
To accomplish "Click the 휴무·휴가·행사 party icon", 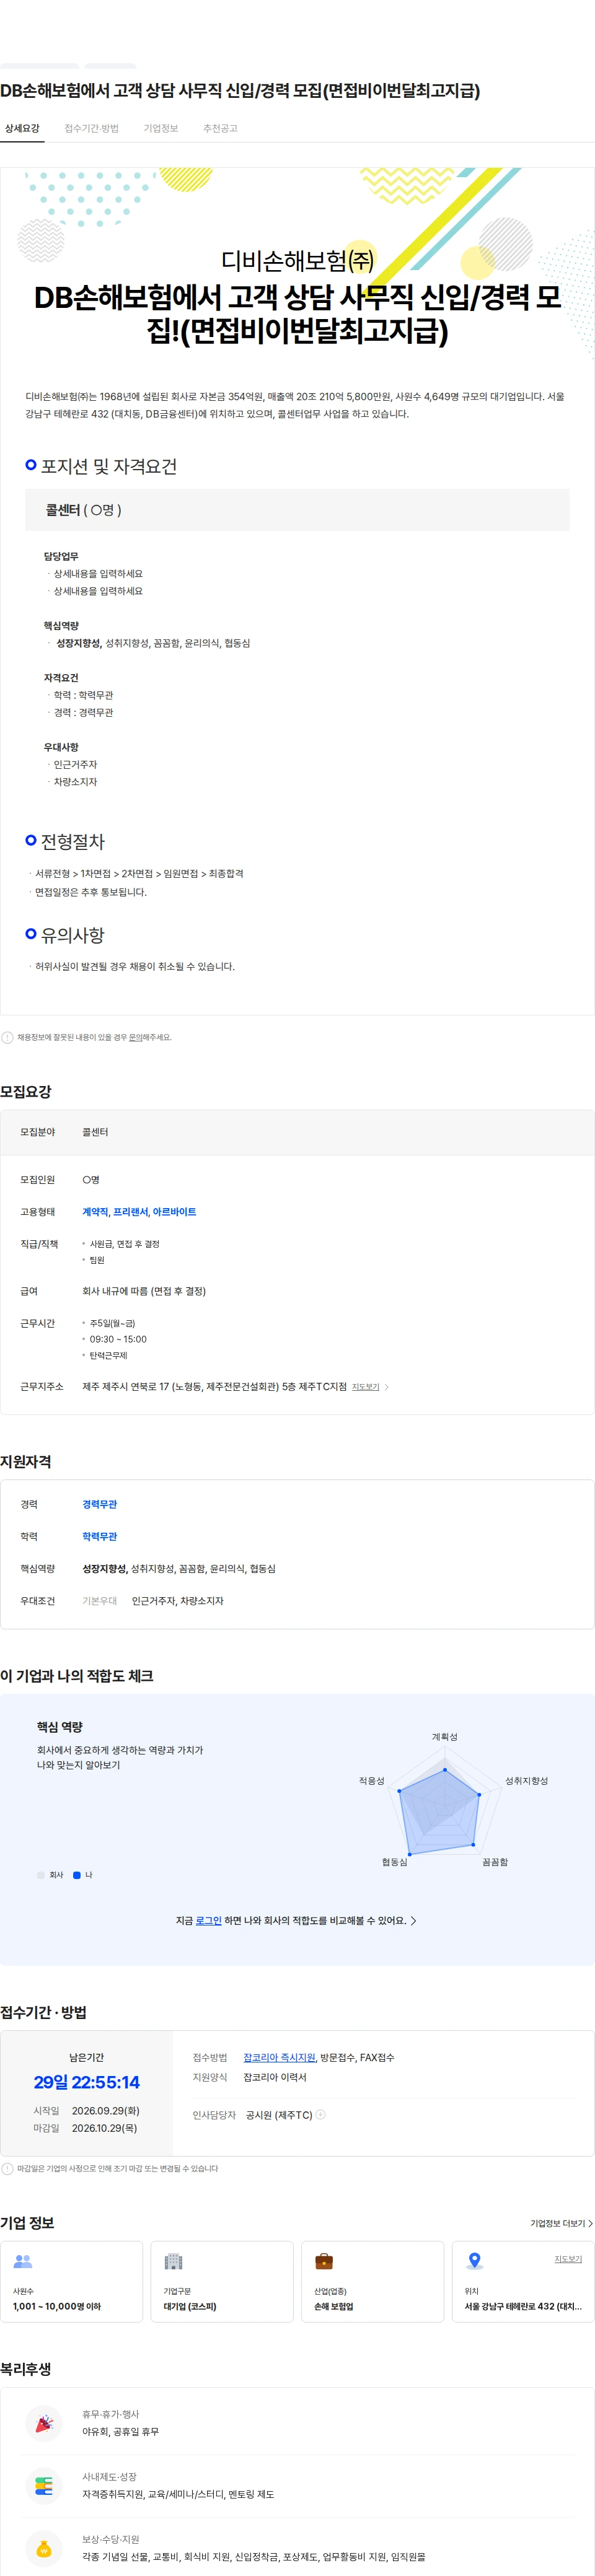I will [44, 2423].
